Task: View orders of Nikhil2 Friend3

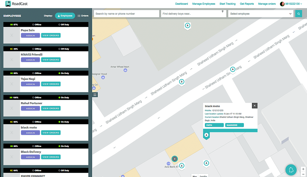Action: click(51, 60)
